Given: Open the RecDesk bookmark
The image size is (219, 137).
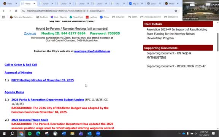Looking at the screenshot, I should [42, 17].
